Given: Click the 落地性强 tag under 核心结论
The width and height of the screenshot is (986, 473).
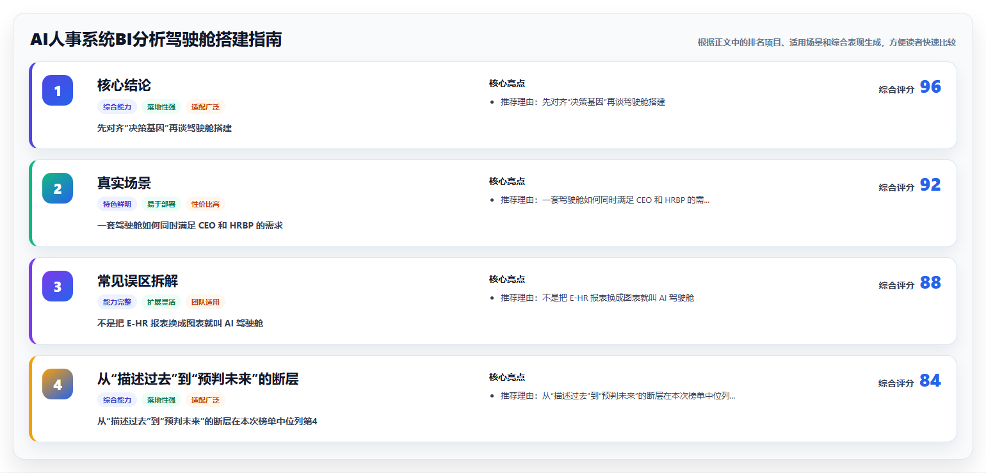Looking at the screenshot, I should [x=161, y=107].
